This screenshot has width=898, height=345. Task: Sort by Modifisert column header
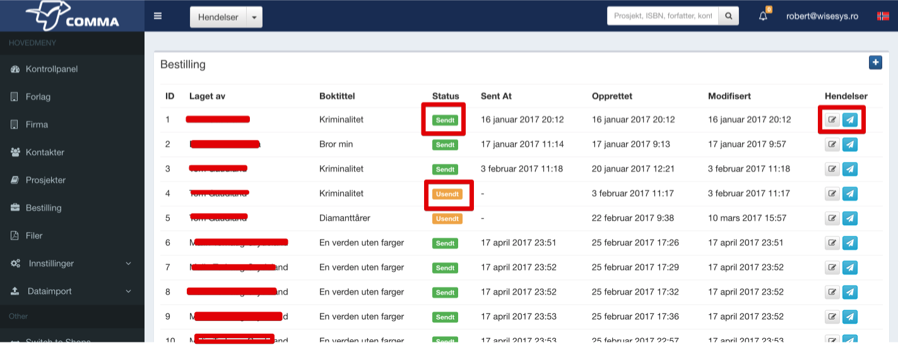730,96
